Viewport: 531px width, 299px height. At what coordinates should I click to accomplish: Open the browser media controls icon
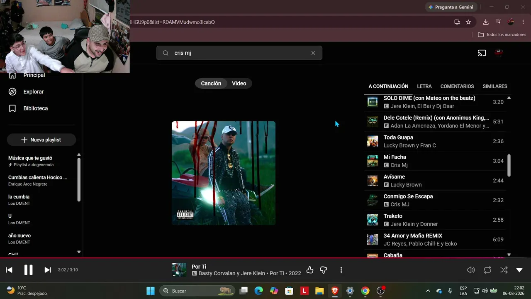click(498, 22)
